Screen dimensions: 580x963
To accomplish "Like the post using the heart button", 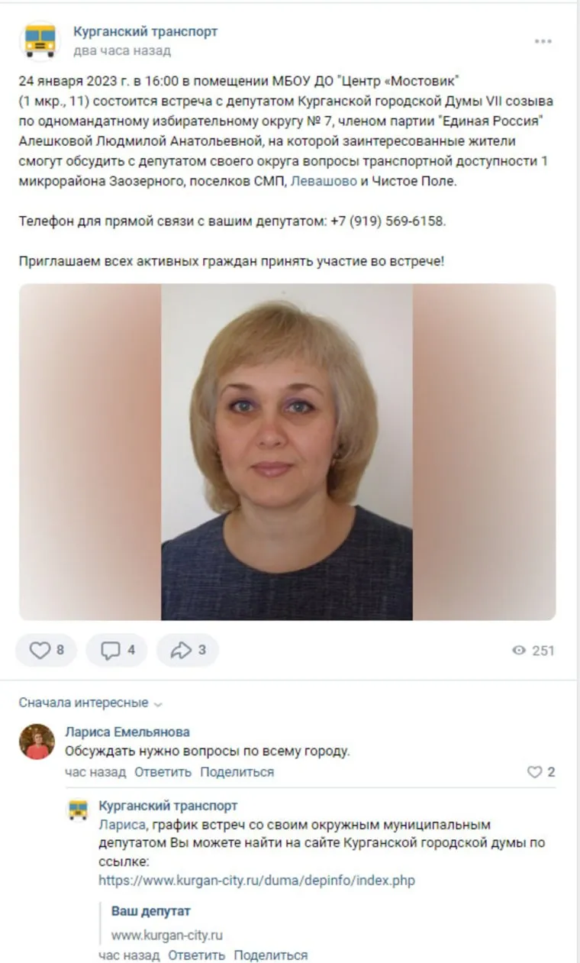I will tap(47, 650).
